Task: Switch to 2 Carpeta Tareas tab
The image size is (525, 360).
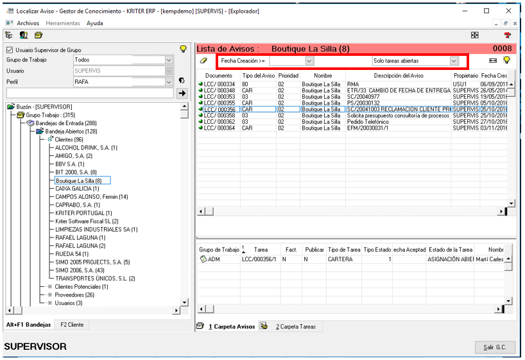Action: (296, 327)
